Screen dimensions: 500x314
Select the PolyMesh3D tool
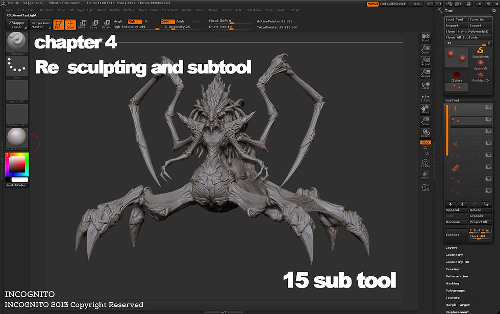(x=480, y=77)
